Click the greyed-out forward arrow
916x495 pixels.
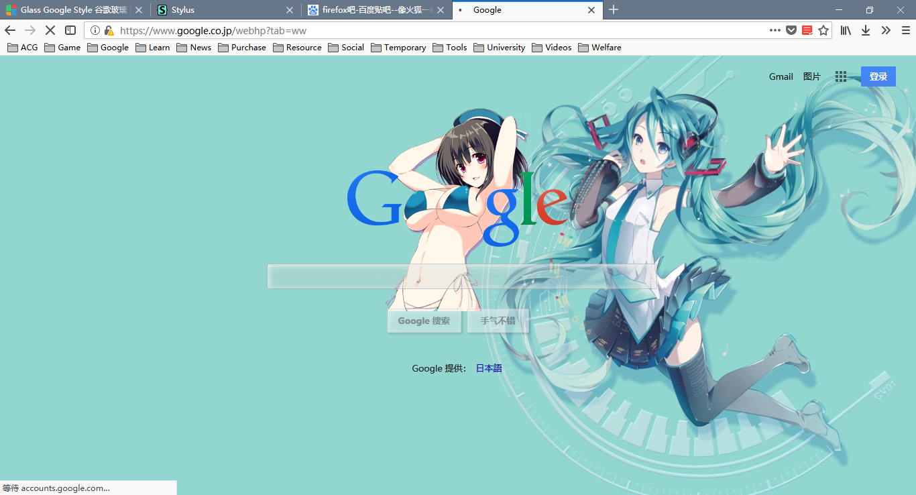[x=30, y=30]
